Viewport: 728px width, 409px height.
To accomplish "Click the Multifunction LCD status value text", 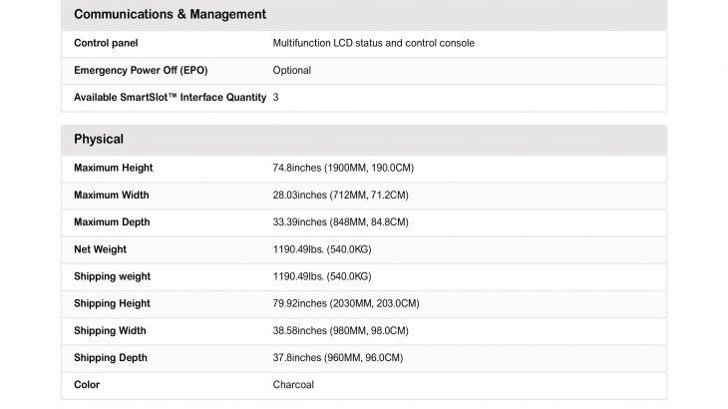I will pyautogui.click(x=373, y=43).
